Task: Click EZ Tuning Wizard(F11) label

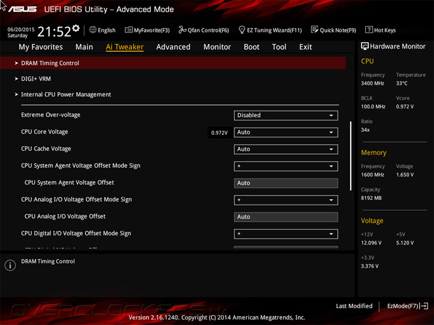Action: click(274, 30)
